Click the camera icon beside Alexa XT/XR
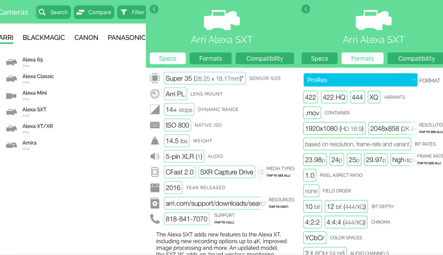 pos(11,129)
